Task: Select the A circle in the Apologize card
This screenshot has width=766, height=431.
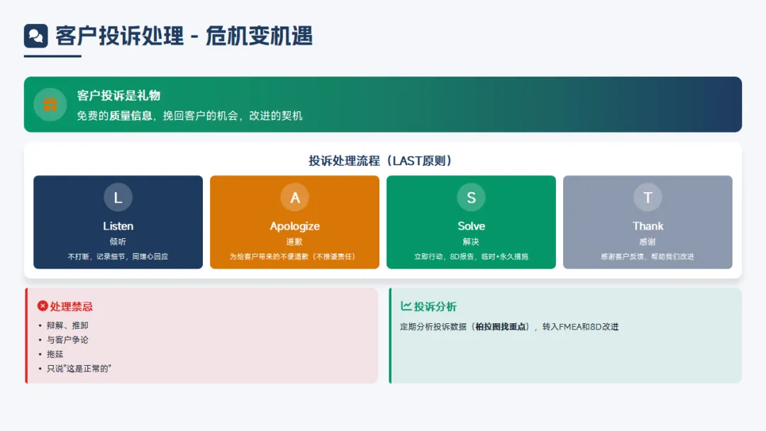Action: click(294, 197)
